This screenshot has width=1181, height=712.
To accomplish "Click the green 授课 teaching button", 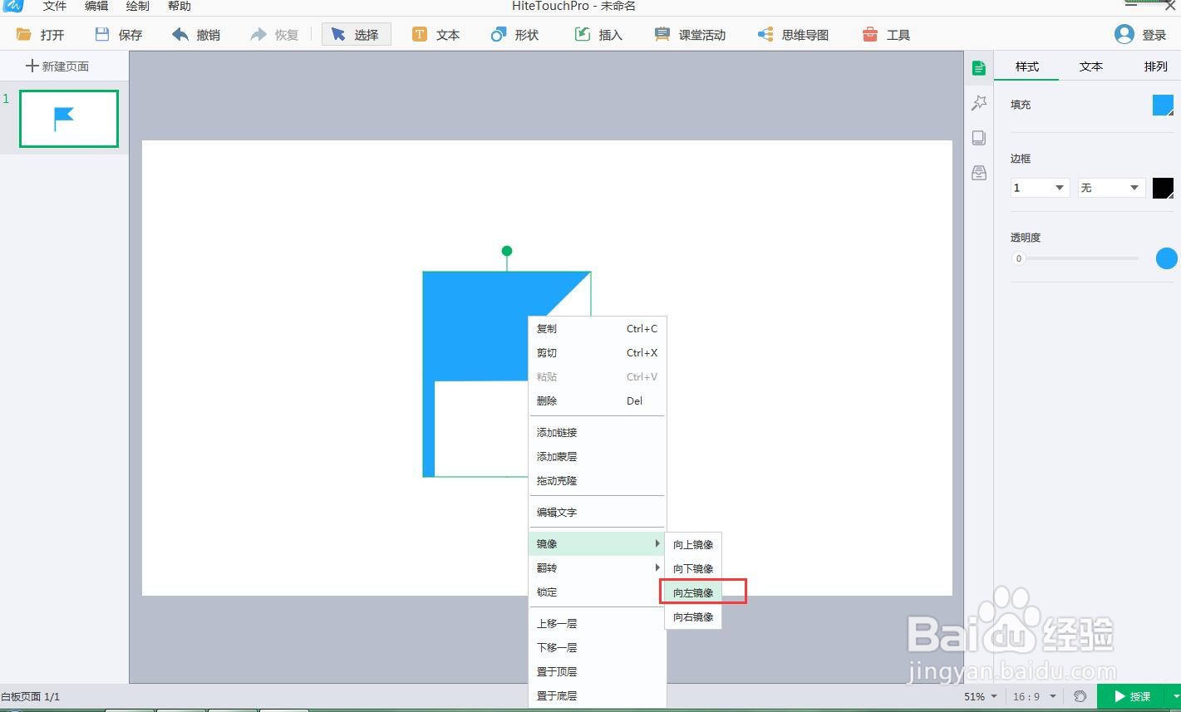I will [1134, 696].
